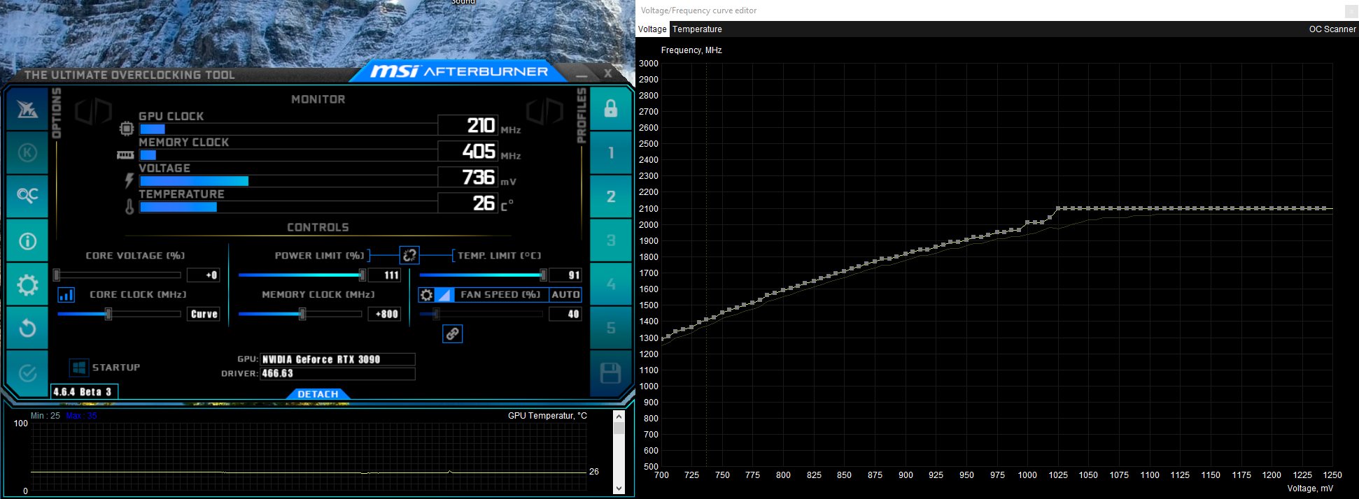Click the thermometer temperature icon

129,207
